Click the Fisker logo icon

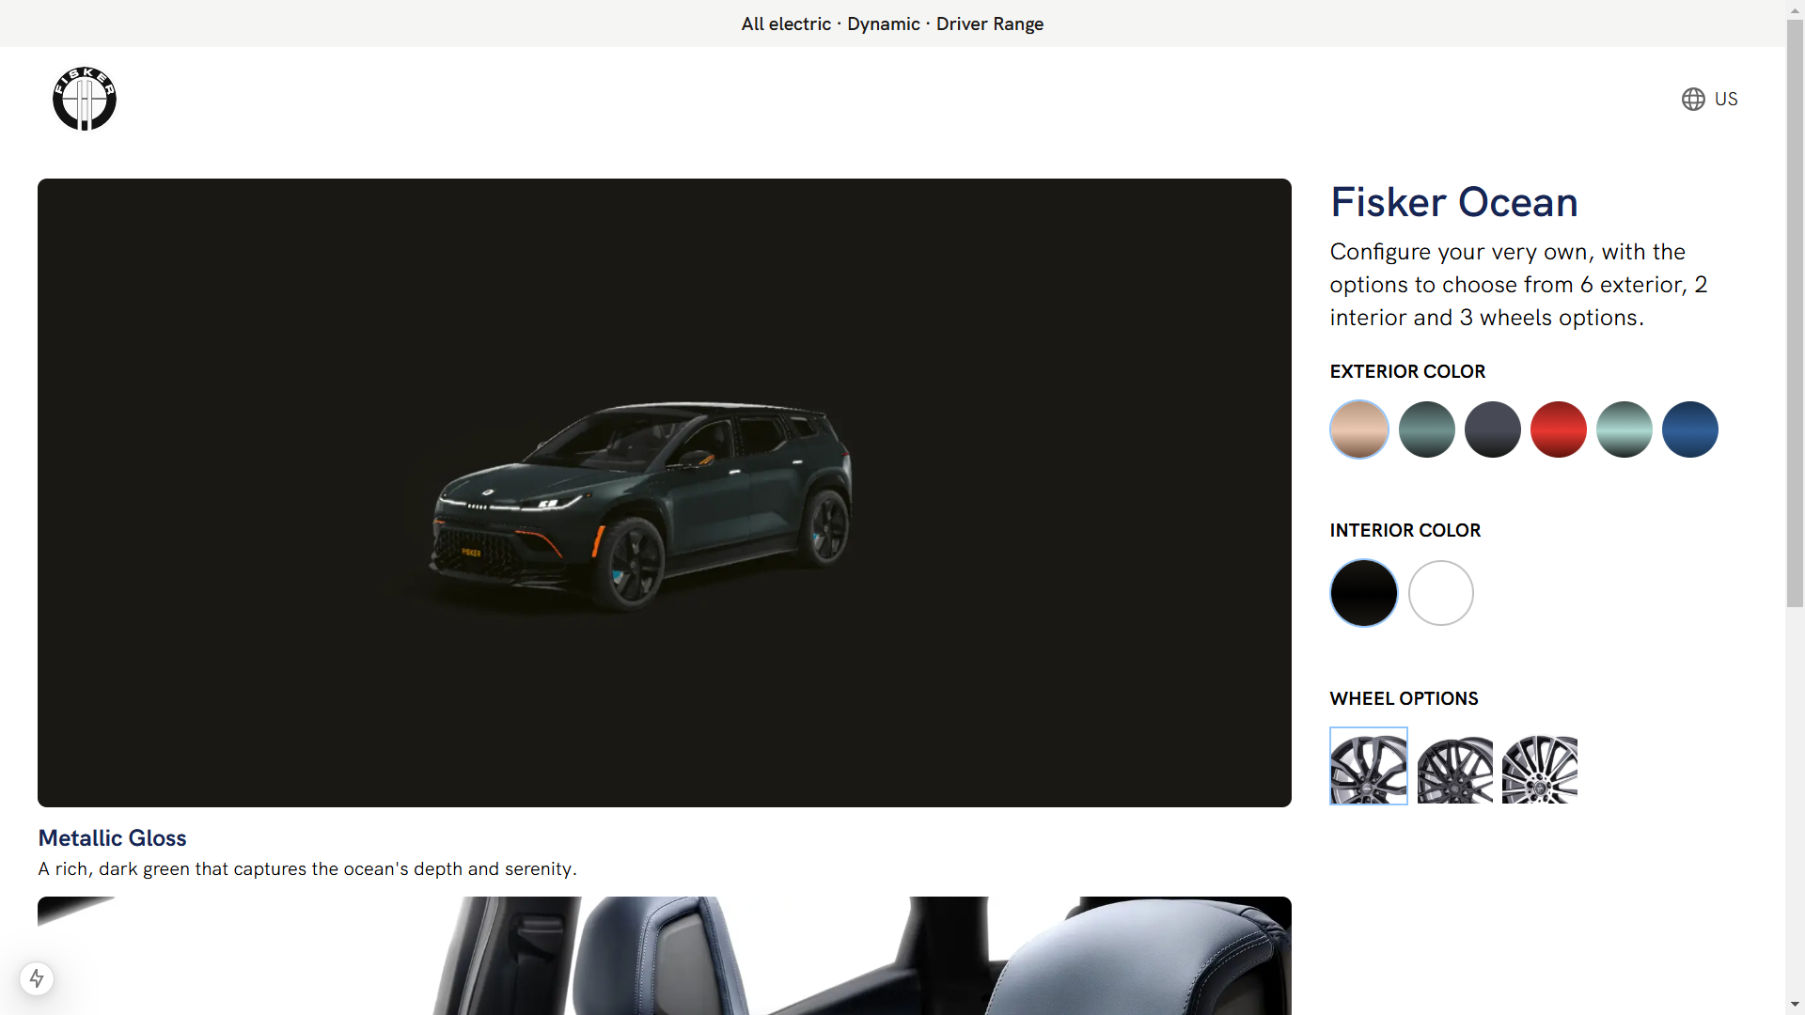pos(85,99)
